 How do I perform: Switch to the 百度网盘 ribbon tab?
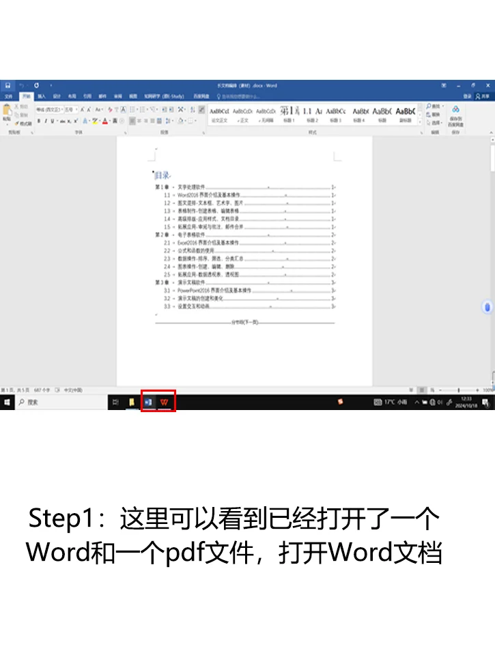pos(201,96)
